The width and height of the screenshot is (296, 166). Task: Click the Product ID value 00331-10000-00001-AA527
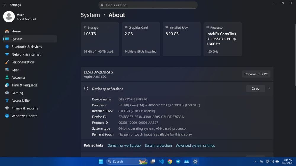(138, 123)
